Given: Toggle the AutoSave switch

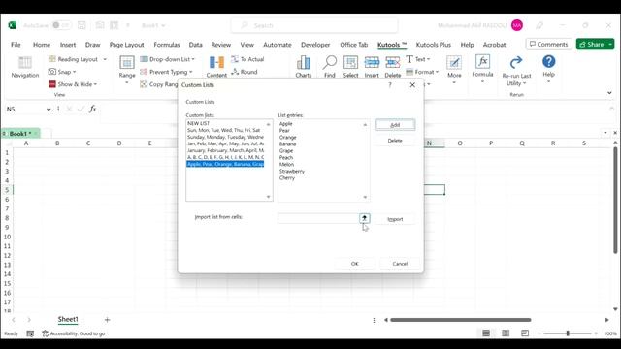Looking at the screenshot, I should click(x=61, y=25).
